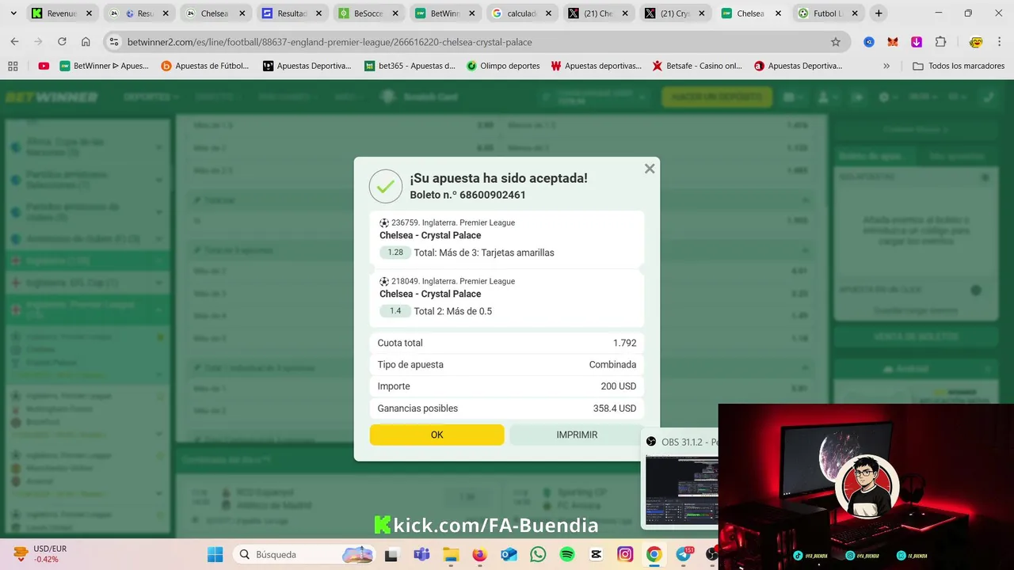
Task: Click the Boleto n.º 68600902461 text
Action: point(467,195)
